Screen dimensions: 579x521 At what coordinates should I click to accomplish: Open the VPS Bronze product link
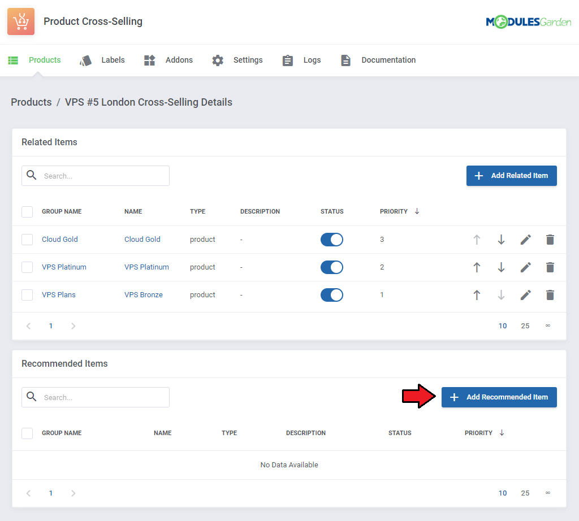[144, 294]
